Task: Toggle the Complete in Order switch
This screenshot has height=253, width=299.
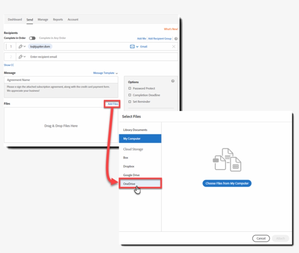Action: [32, 38]
